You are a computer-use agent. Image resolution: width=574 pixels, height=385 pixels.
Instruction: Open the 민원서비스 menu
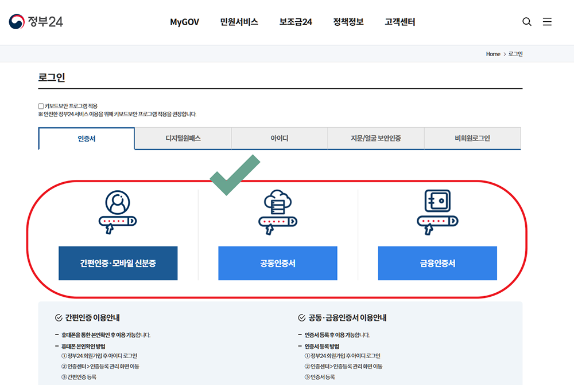(x=238, y=22)
